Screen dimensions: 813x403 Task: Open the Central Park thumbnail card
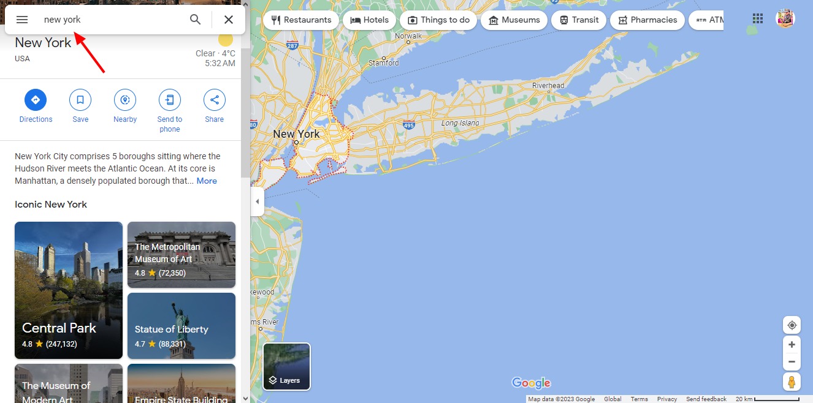pos(69,290)
